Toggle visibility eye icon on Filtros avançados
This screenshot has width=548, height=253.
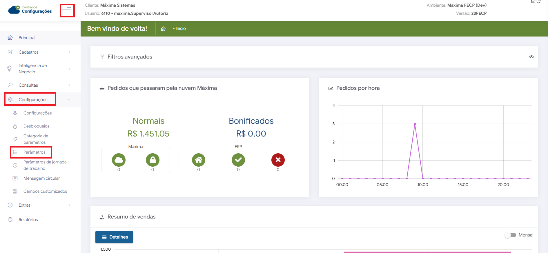[x=531, y=57]
